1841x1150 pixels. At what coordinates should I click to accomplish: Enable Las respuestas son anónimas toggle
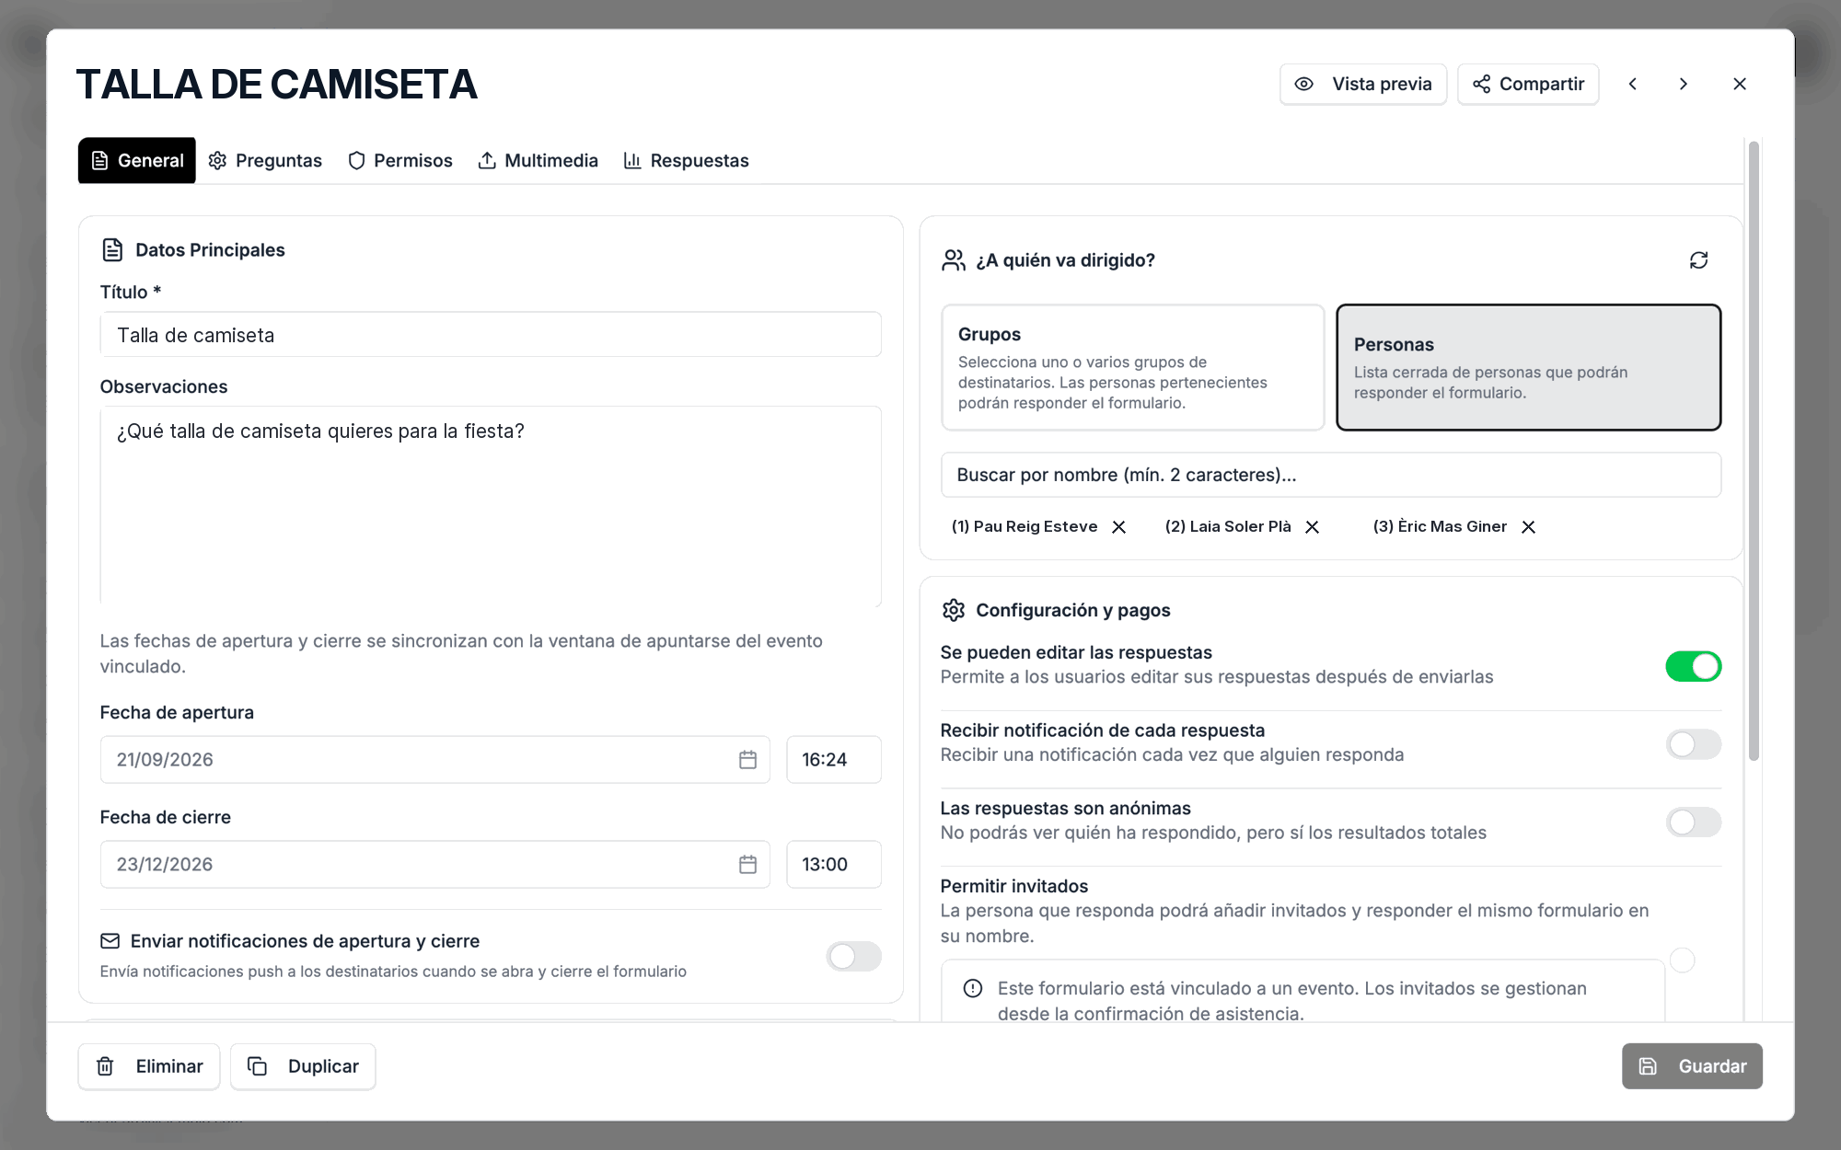[x=1693, y=822]
